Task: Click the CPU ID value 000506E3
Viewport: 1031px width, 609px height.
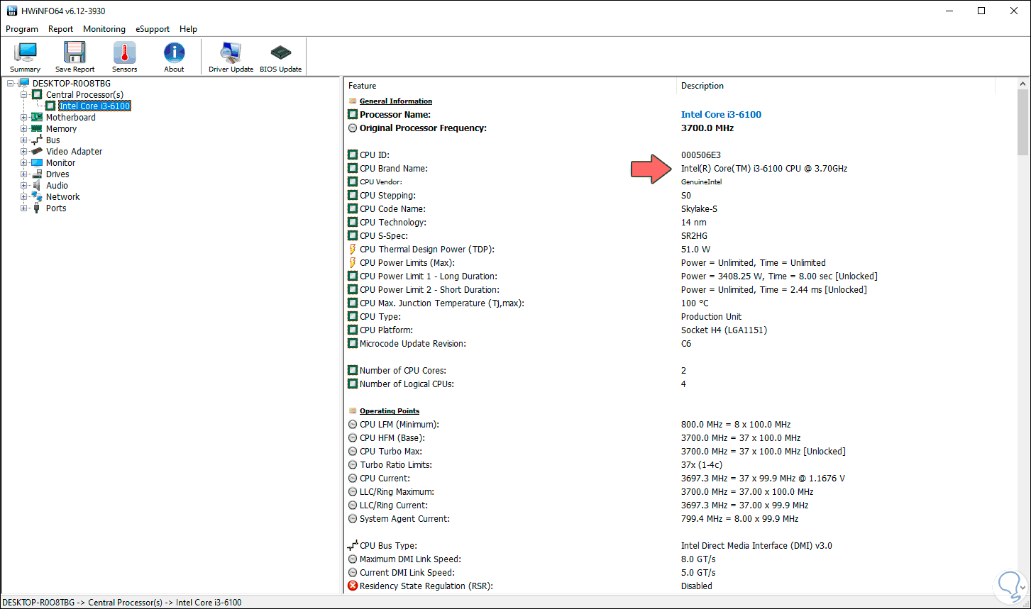Action: pyautogui.click(x=701, y=155)
